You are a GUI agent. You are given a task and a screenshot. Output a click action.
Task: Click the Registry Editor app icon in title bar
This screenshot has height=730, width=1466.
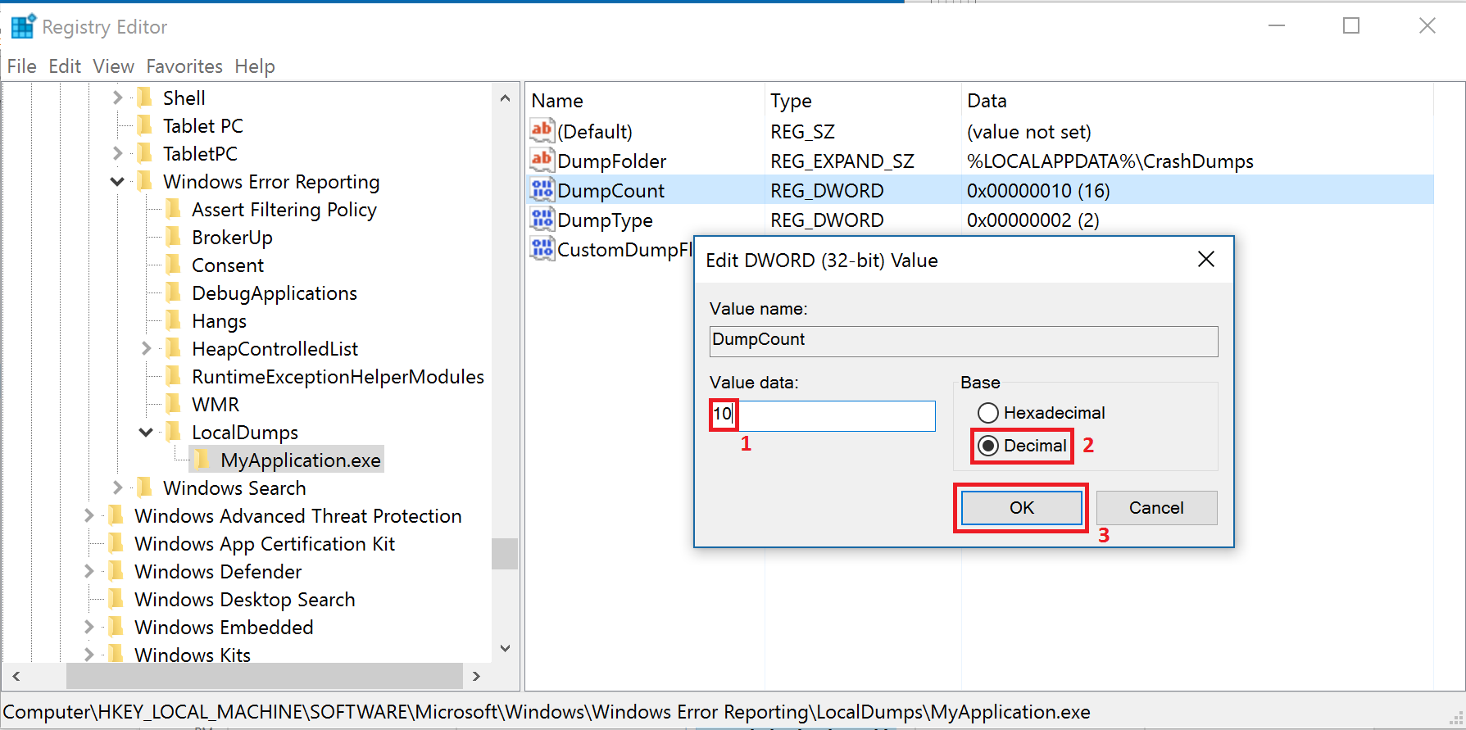pos(23,26)
